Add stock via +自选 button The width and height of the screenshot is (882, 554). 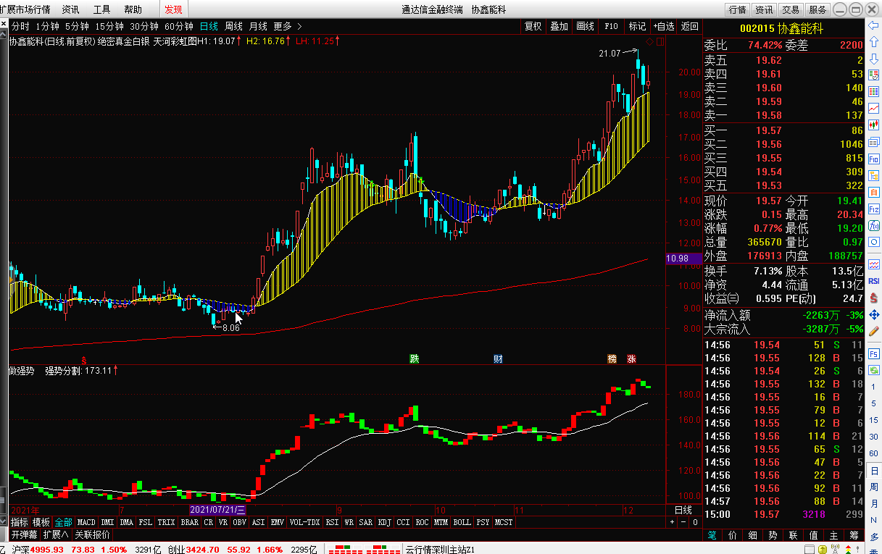[663, 26]
